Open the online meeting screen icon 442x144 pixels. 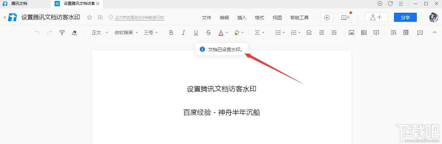click(x=345, y=18)
